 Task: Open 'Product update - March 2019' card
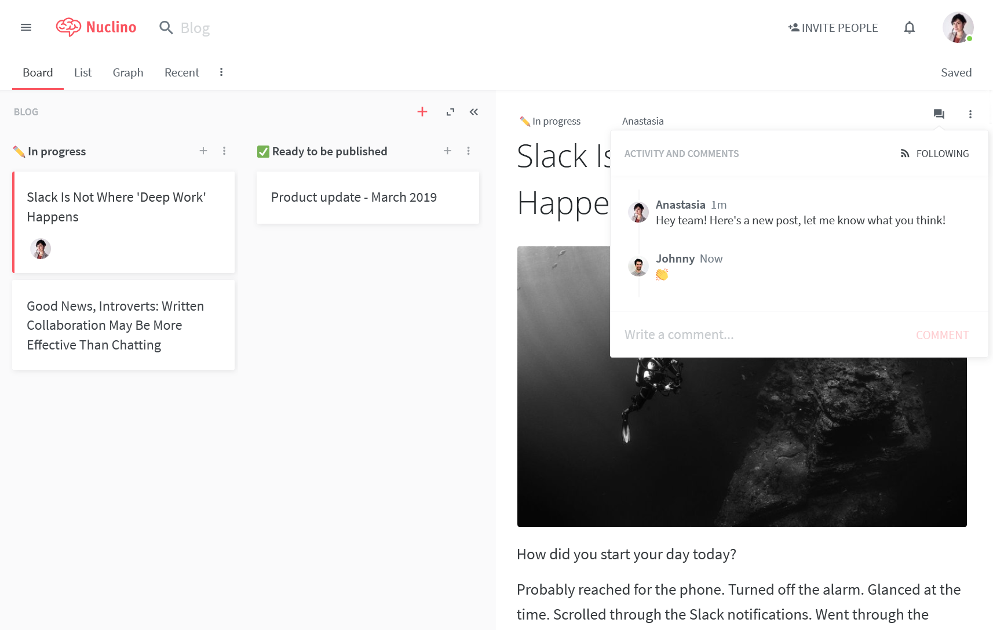[368, 198]
